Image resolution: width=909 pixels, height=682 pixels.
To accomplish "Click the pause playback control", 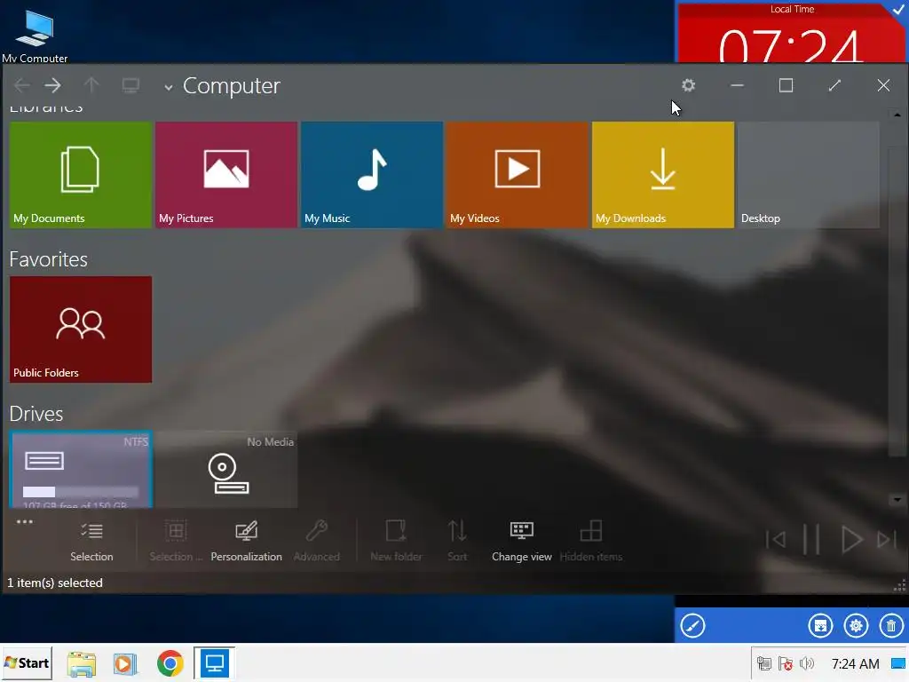I will point(811,540).
